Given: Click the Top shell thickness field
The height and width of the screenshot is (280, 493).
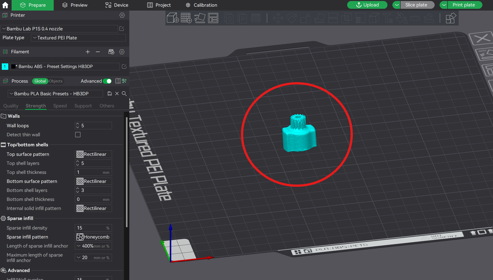Looking at the screenshot, I should (93, 172).
